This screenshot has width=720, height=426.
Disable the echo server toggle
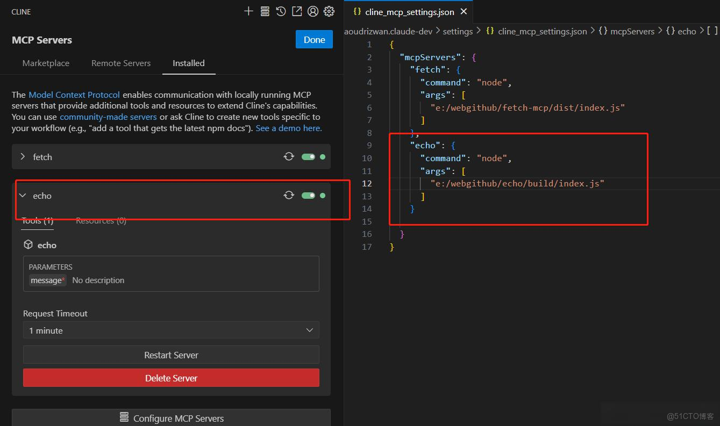point(308,196)
